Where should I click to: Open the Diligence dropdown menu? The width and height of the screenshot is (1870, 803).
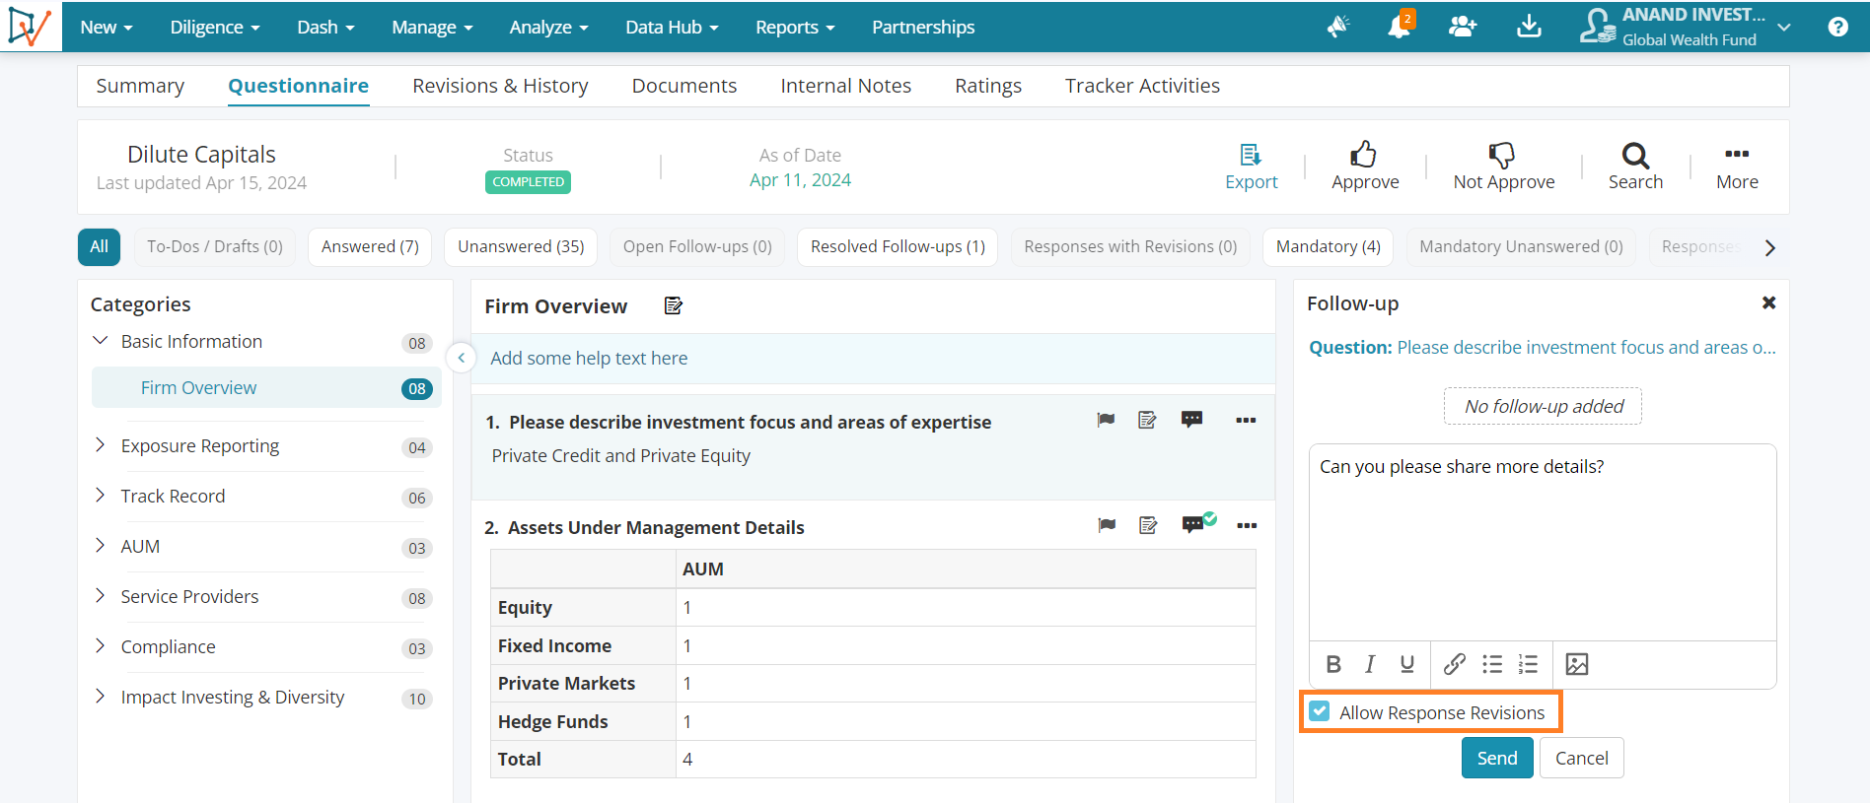[215, 27]
